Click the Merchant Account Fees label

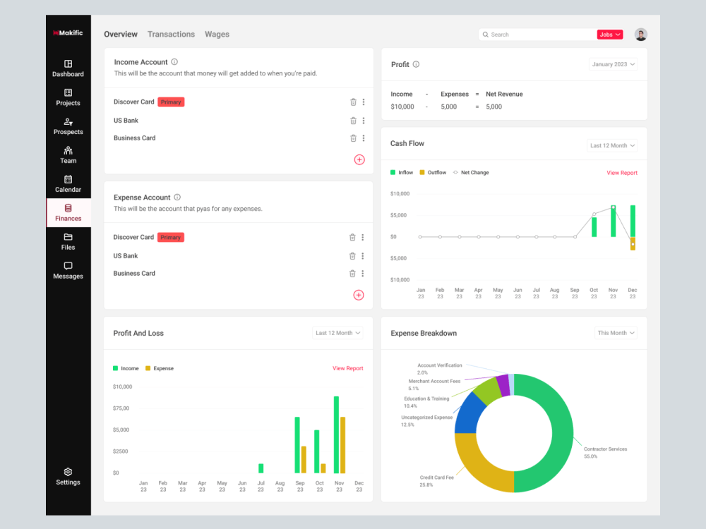pyautogui.click(x=434, y=382)
